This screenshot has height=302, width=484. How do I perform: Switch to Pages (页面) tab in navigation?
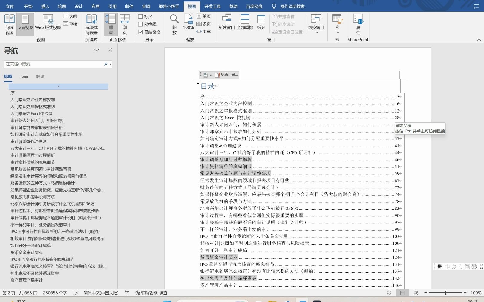[x=24, y=76]
